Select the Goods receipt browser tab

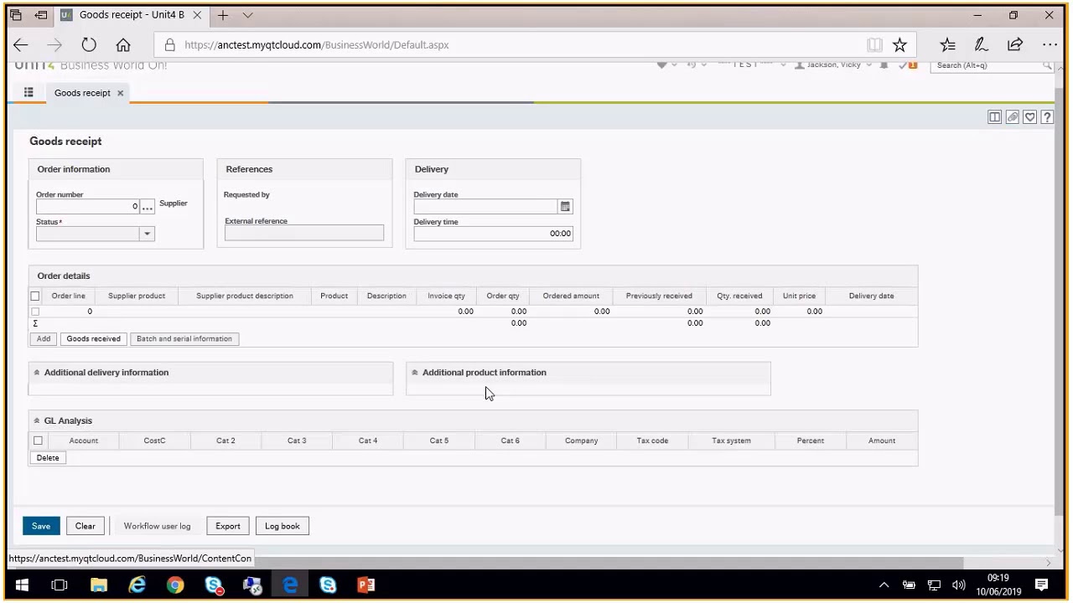tap(132, 15)
